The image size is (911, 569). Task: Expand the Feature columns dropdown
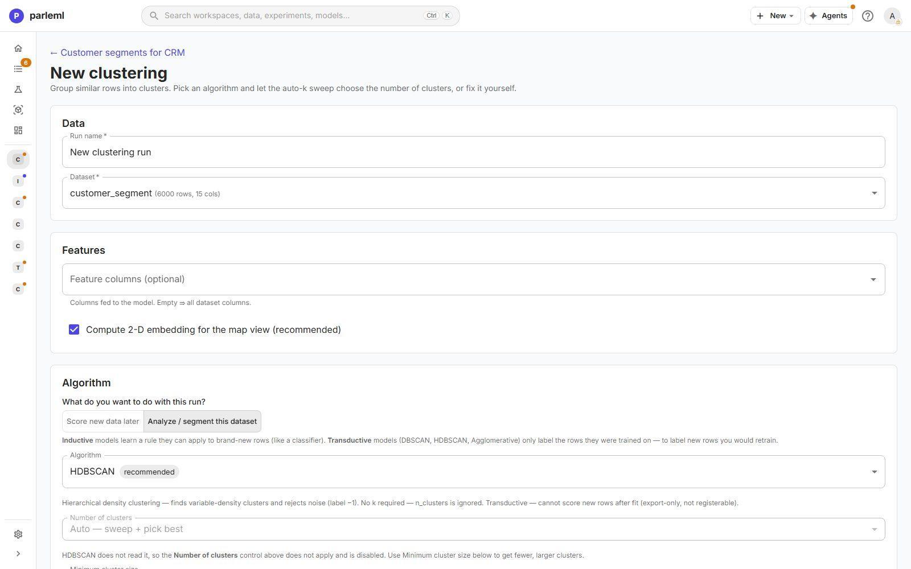pos(873,279)
